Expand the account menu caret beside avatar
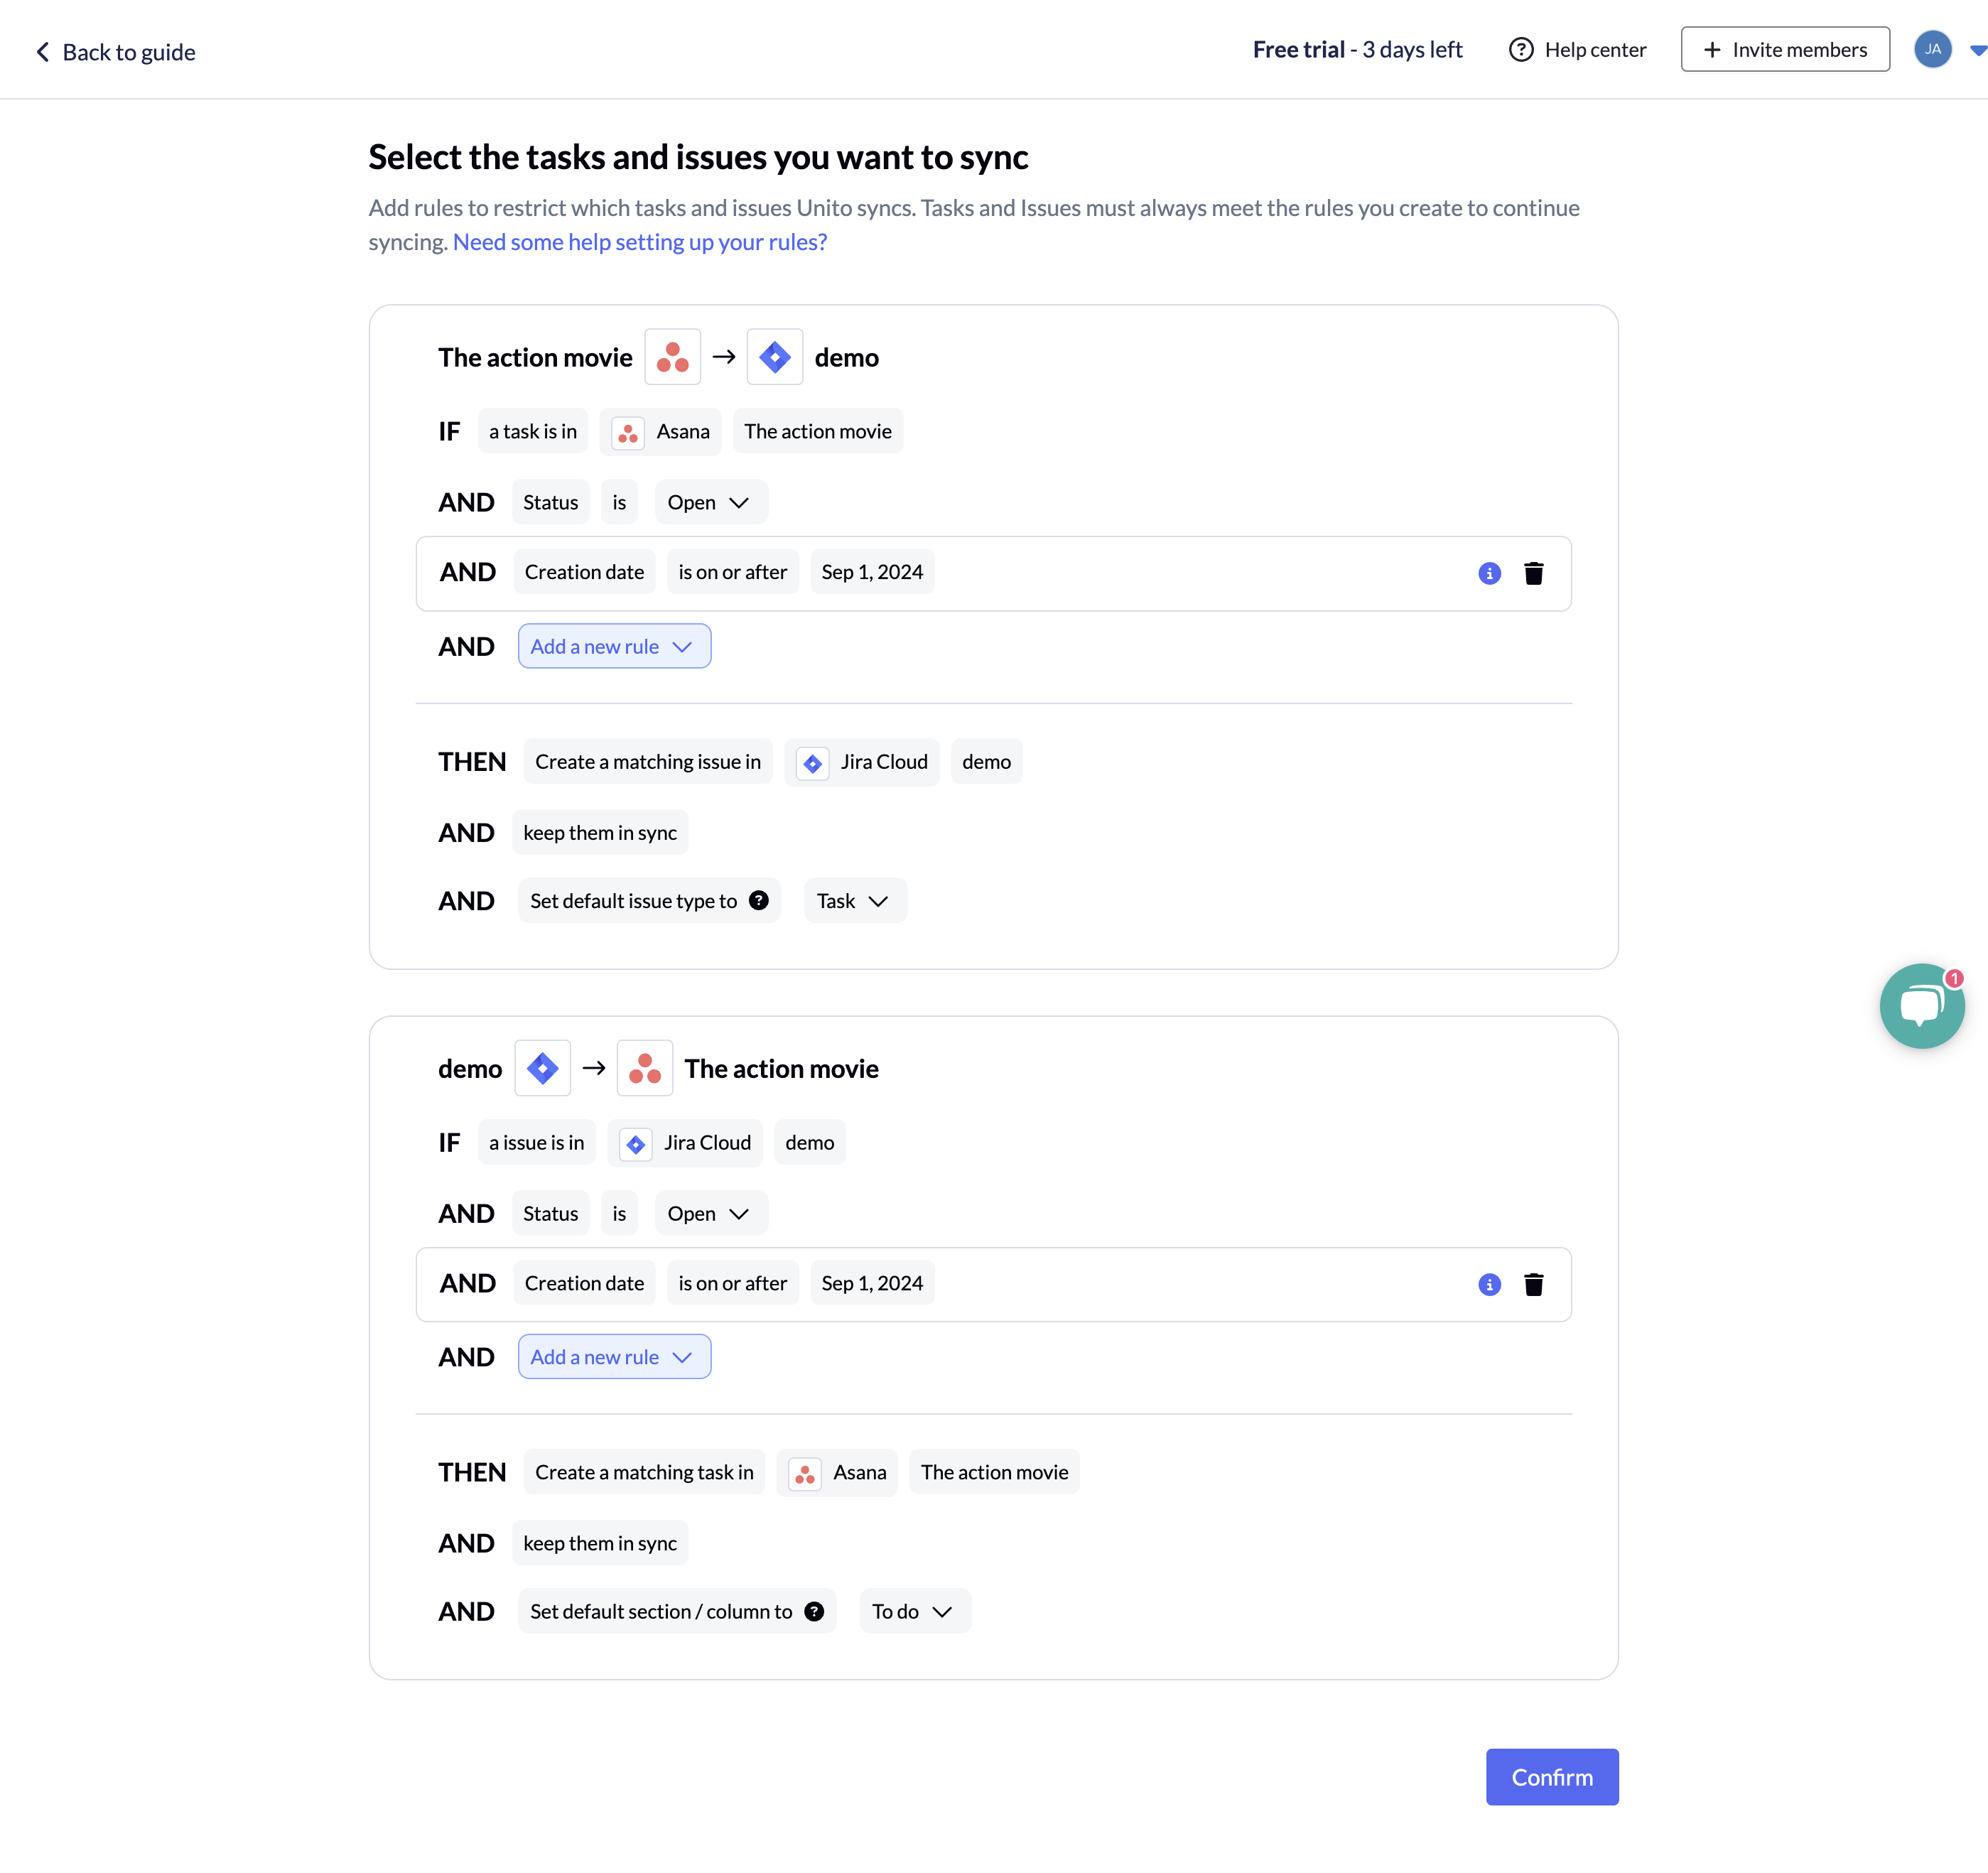The width and height of the screenshot is (1988, 1873). [x=1977, y=50]
